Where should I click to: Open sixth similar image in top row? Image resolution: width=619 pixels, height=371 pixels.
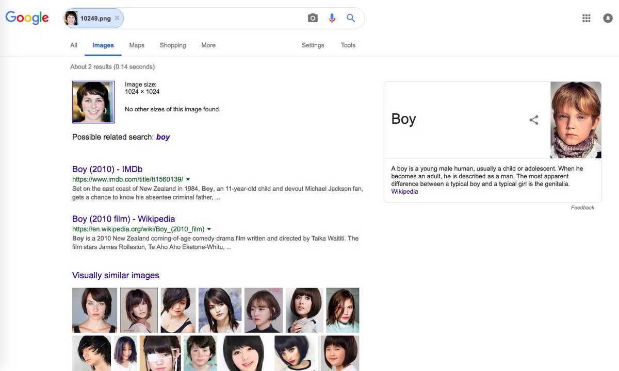(304, 310)
